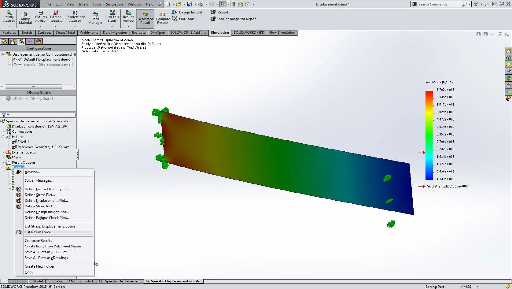Open the Help question mark icon

[x=476, y=4]
